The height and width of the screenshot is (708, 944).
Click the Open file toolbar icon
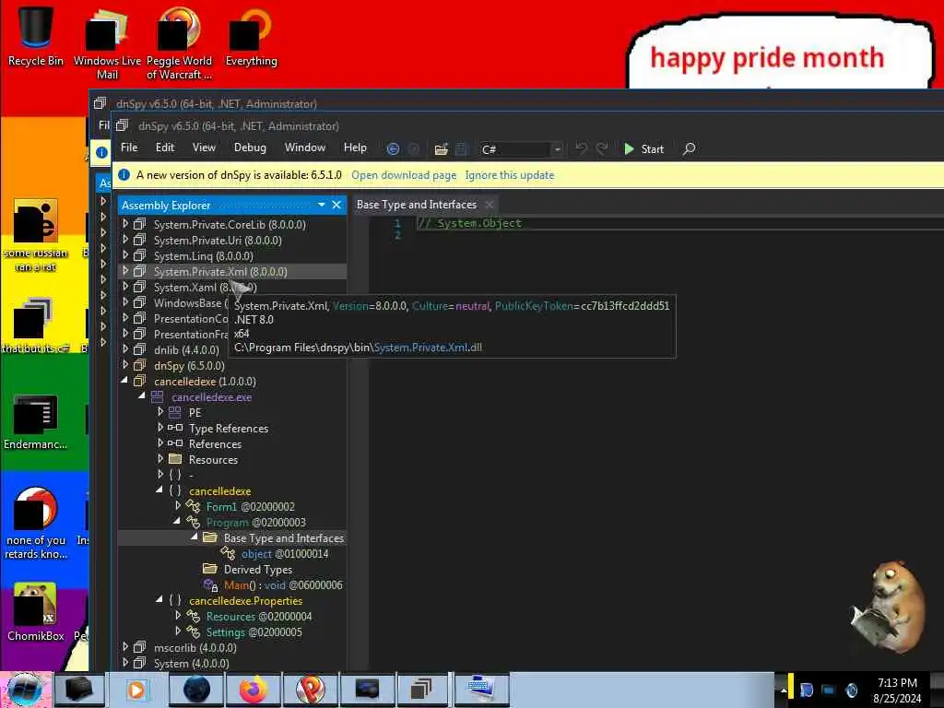tap(442, 148)
